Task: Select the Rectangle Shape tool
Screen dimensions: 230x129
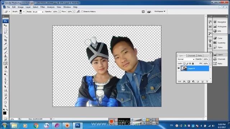Action: tap(5, 90)
